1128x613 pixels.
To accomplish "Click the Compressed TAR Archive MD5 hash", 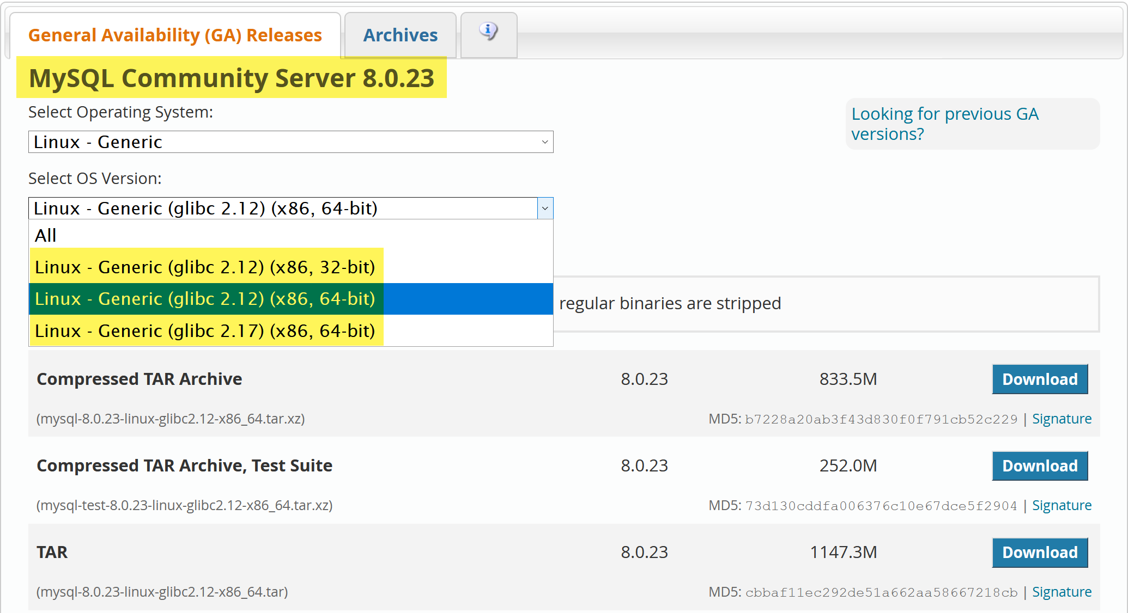I will tap(881, 419).
